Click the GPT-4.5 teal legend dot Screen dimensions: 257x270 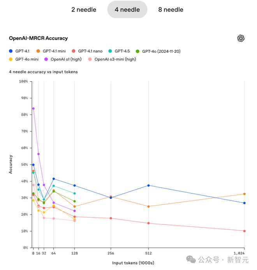pos(111,51)
